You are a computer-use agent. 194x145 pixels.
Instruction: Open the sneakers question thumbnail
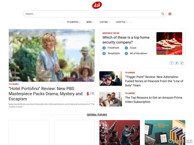(x=169, y=43)
